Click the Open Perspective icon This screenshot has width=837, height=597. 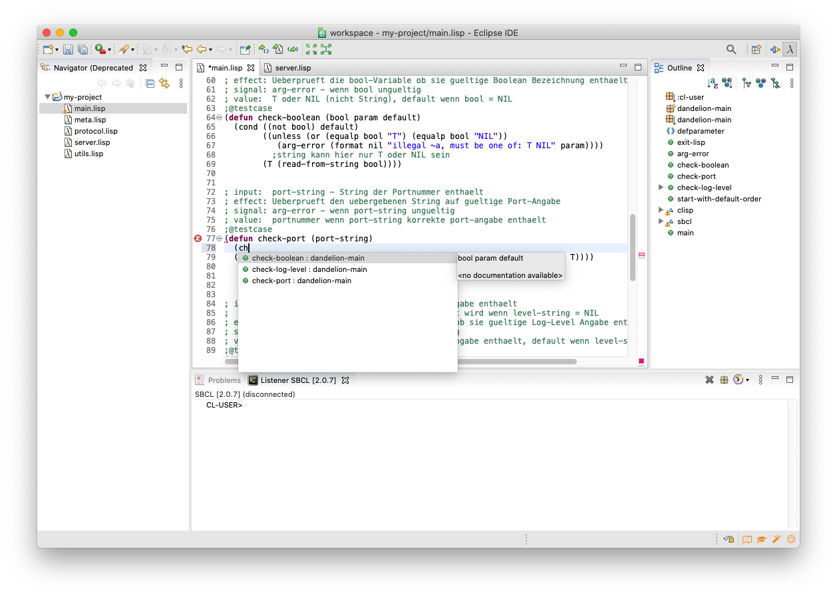click(x=756, y=49)
